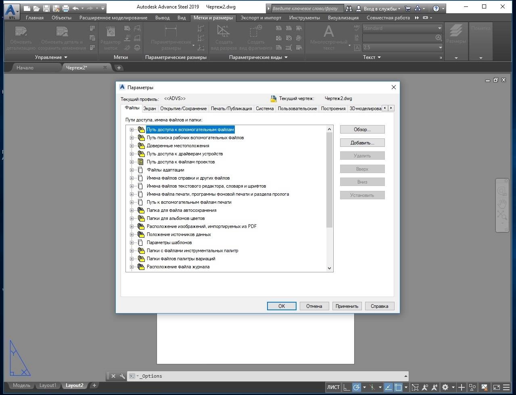Click the Добавить... button

362,143
